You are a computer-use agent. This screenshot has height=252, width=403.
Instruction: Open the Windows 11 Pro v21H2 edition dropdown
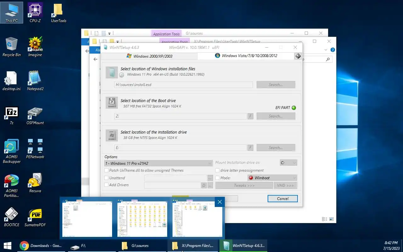(x=158, y=163)
